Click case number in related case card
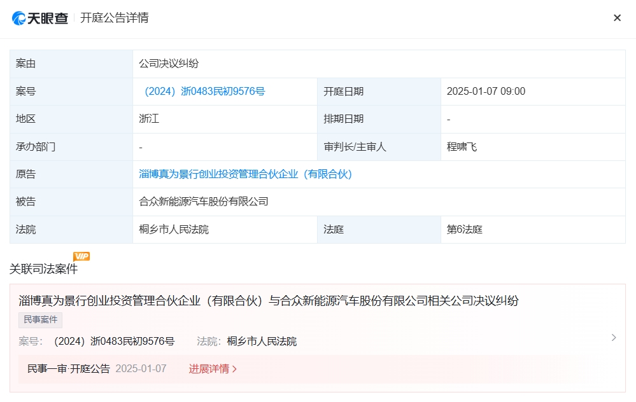The height and width of the screenshot is (402, 636). 115,342
